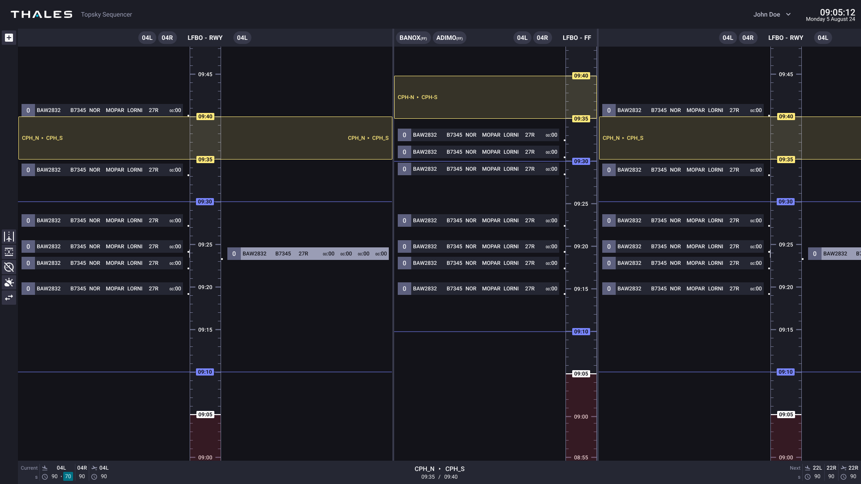Image resolution: width=861 pixels, height=484 pixels.
Task: Click the blue 09:10 marker on LFBO - FF timeline
Action: click(581, 332)
